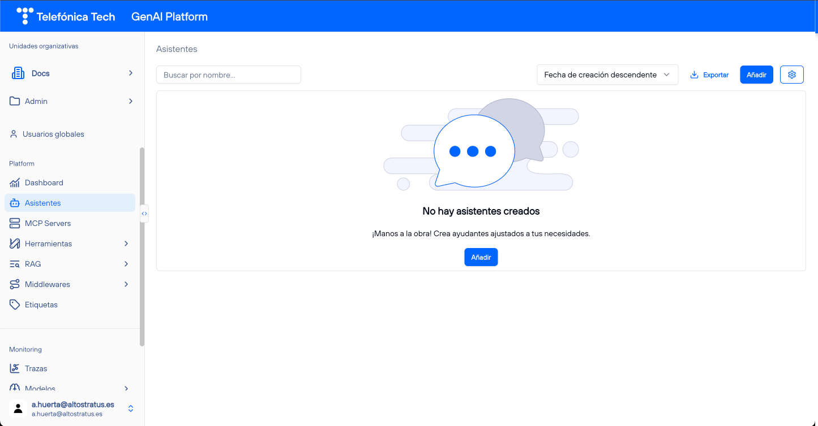Collapse sidebar using the panel toggle handle

(x=144, y=214)
